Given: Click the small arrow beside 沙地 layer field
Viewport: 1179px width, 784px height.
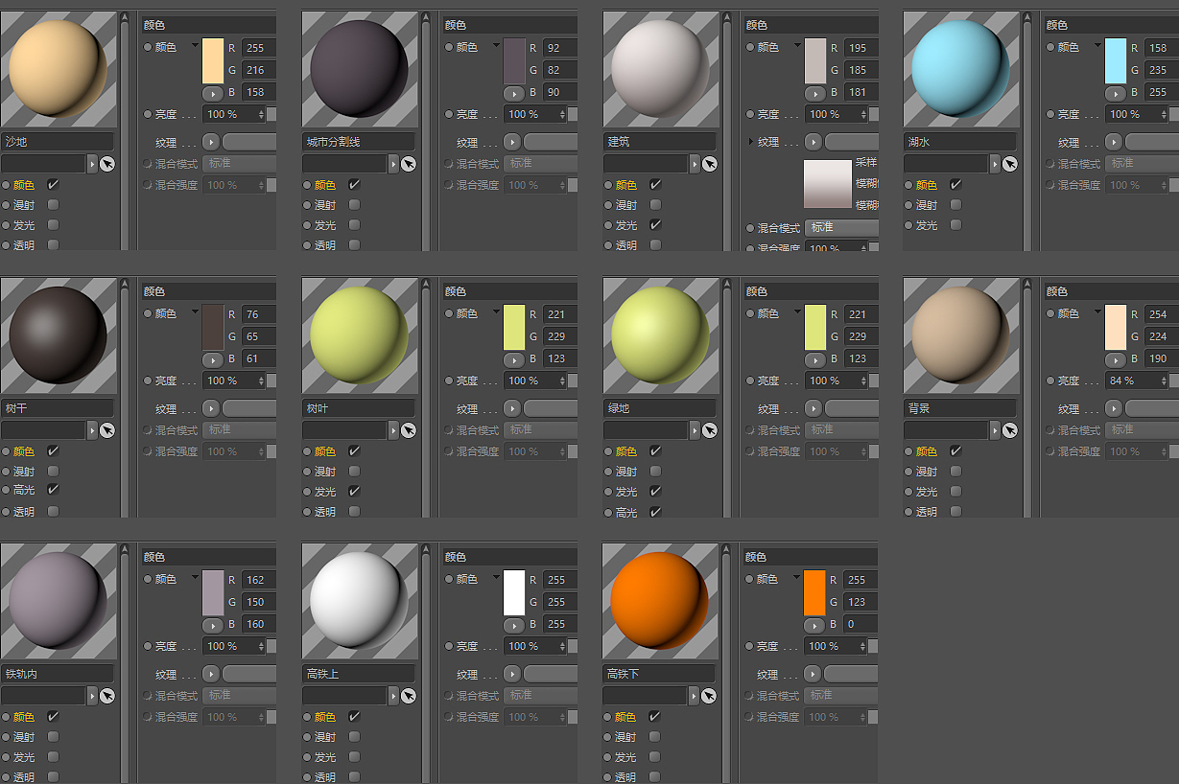Looking at the screenshot, I should 93,164.
